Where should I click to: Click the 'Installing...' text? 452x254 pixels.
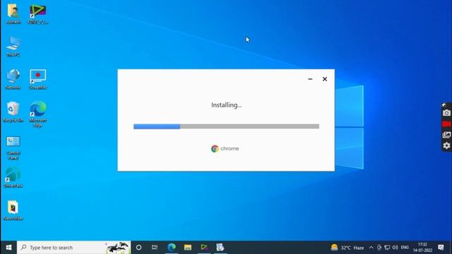pyautogui.click(x=226, y=105)
